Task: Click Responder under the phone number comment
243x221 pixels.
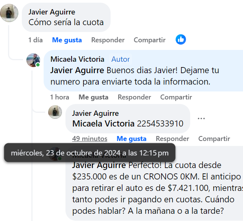Action: [172, 139]
